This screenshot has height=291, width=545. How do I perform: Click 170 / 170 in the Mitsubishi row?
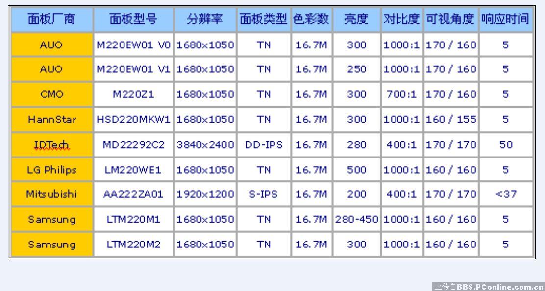click(x=451, y=194)
